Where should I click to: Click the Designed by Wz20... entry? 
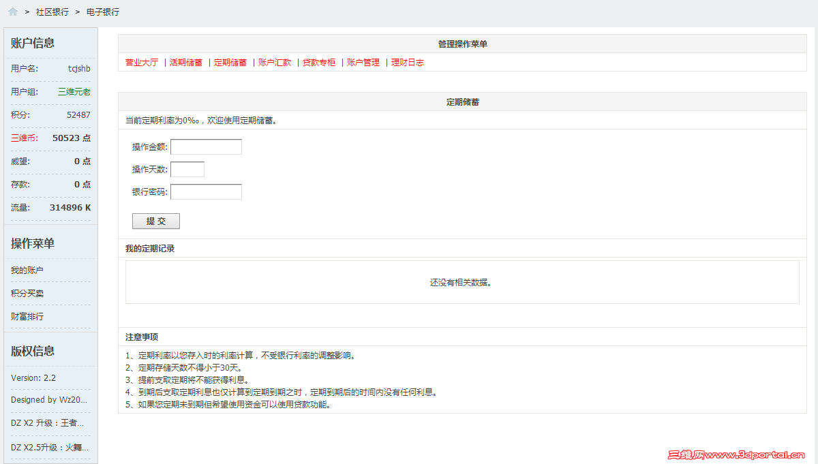coord(49,400)
